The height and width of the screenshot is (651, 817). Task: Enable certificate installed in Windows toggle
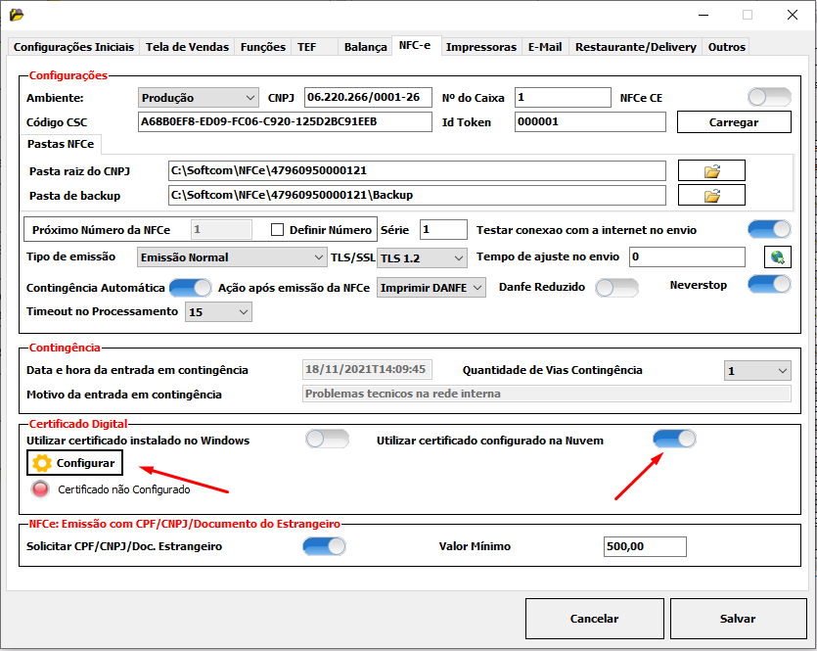click(327, 440)
